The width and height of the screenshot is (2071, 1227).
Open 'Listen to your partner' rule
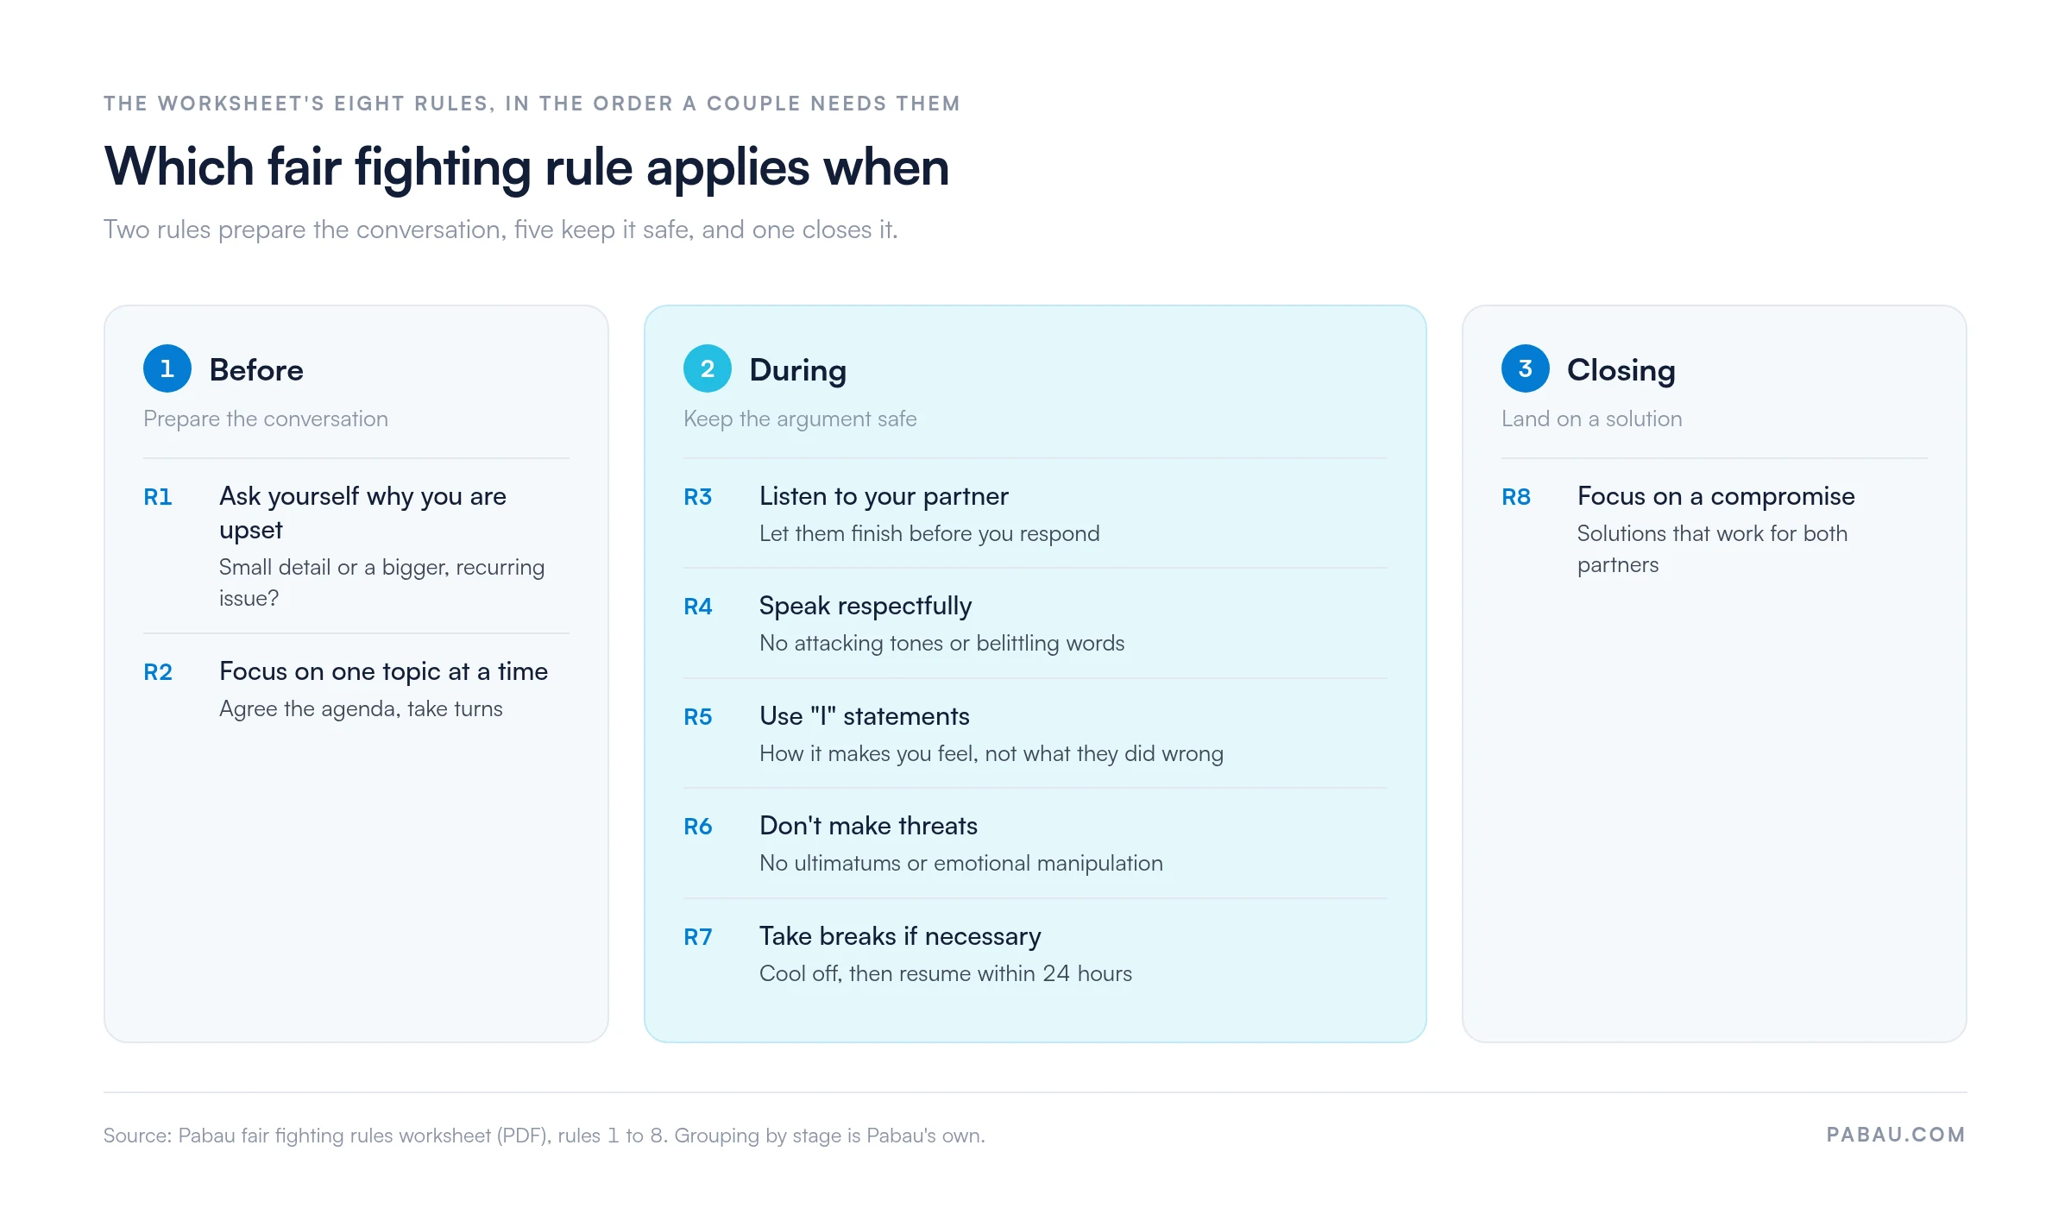coord(884,496)
